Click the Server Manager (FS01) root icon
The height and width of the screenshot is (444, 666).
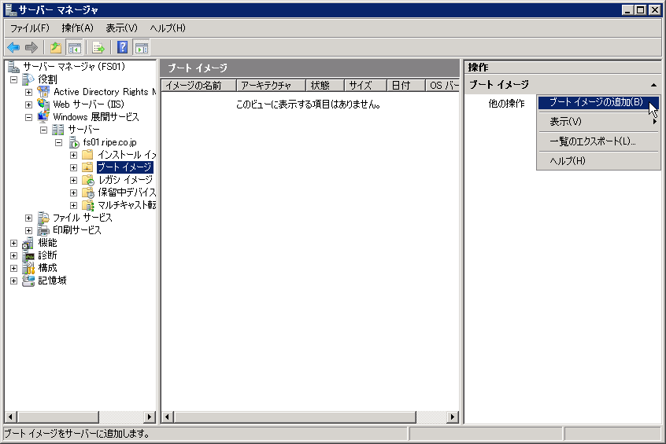[x=13, y=67]
